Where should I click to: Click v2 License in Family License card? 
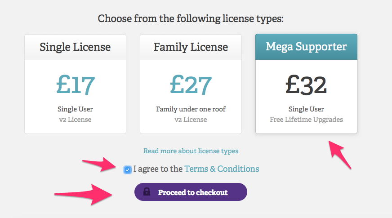click(x=191, y=120)
